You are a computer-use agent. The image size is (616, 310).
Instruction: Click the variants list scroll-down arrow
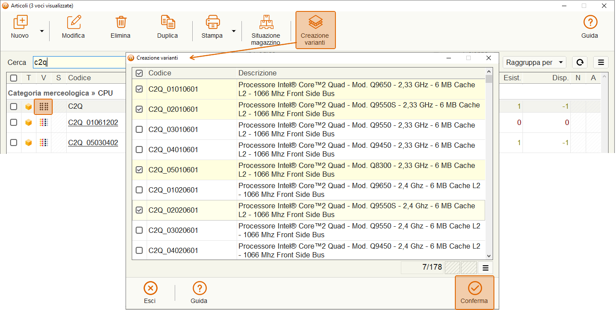pyautogui.click(x=489, y=256)
